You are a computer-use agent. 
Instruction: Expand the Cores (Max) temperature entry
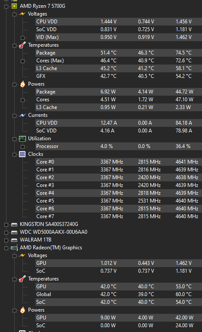[22, 61]
